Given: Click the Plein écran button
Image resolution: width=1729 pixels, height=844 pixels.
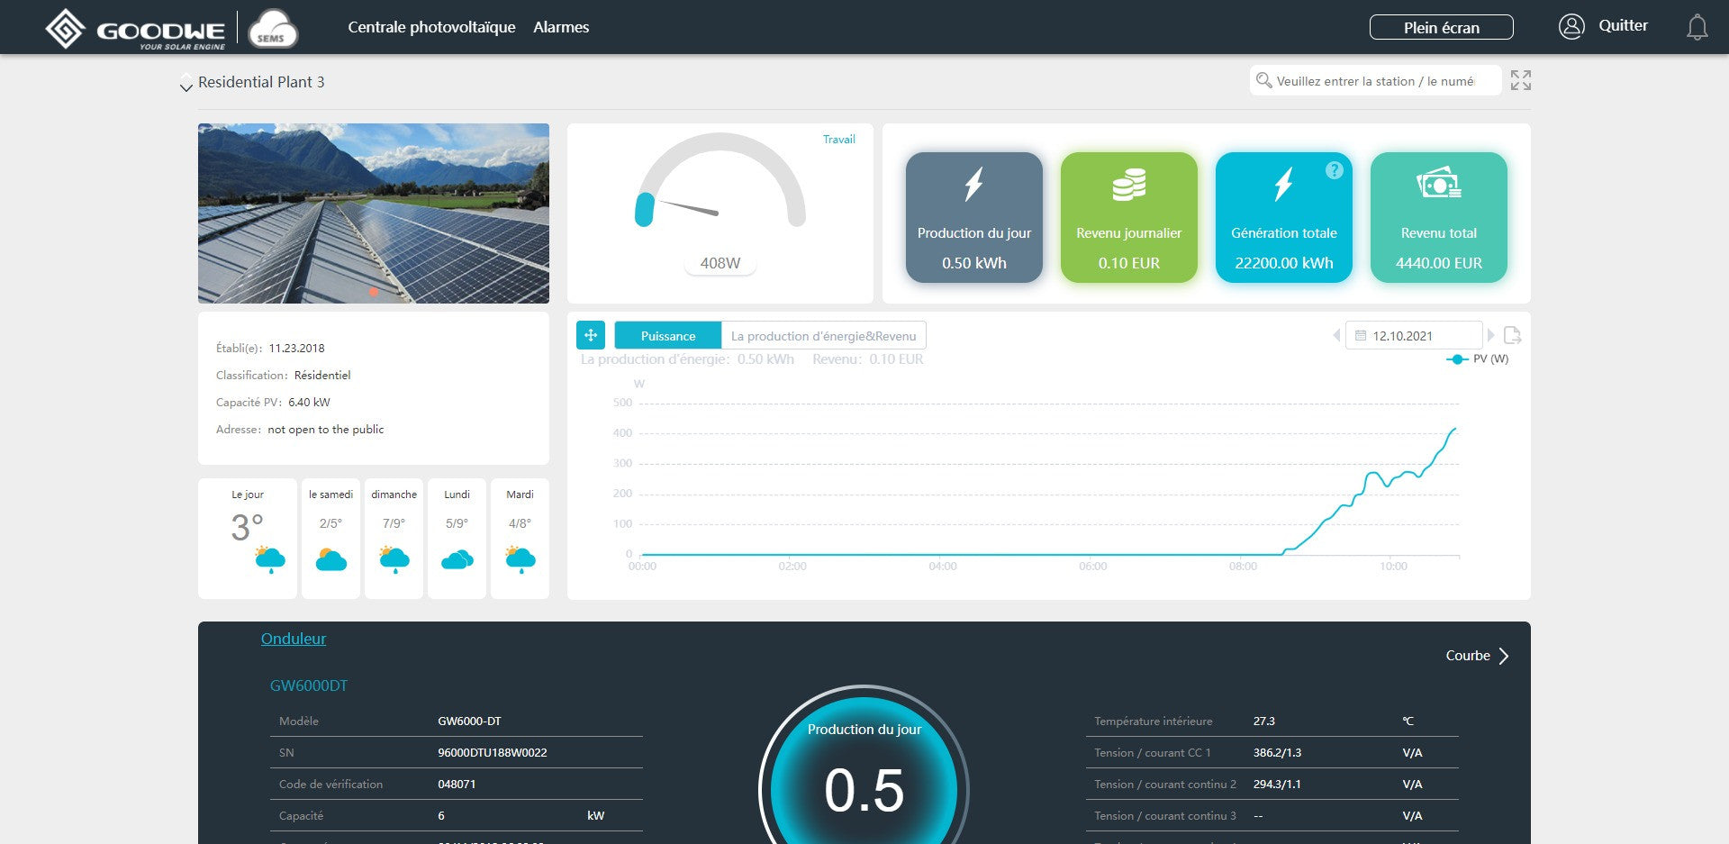Looking at the screenshot, I should (x=1441, y=27).
